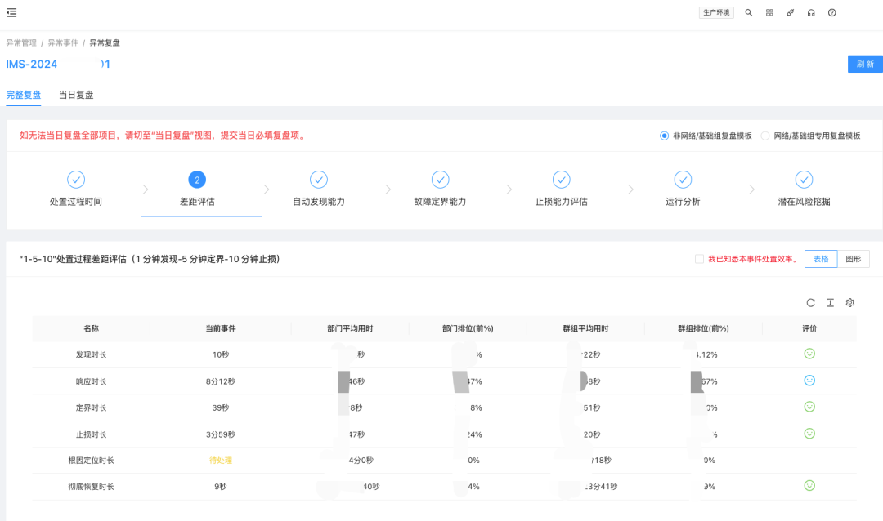Click the 群组排位(前%) column header
Image resolution: width=883 pixels, height=521 pixels.
[x=703, y=328]
